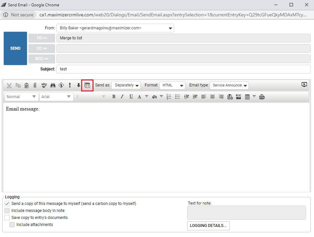Click the preview screen icon at toolbar right
The image size is (314, 237).
pos(304,84)
